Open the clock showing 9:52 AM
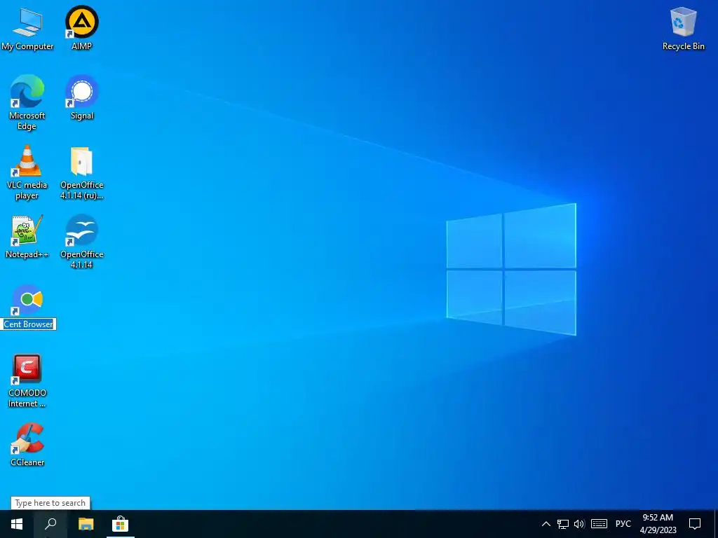The image size is (718, 538). [658, 524]
